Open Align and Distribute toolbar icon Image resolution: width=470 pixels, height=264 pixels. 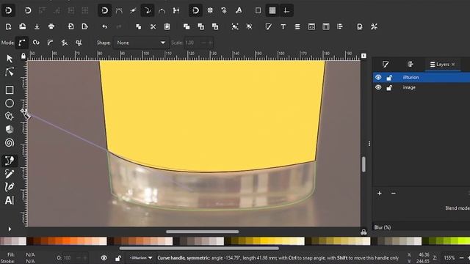click(340, 26)
